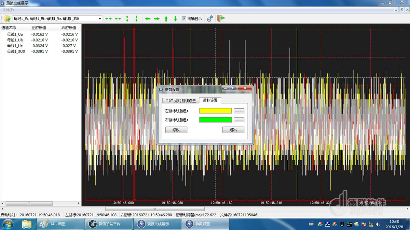Click the 退出 button in dialog

coord(233,130)
